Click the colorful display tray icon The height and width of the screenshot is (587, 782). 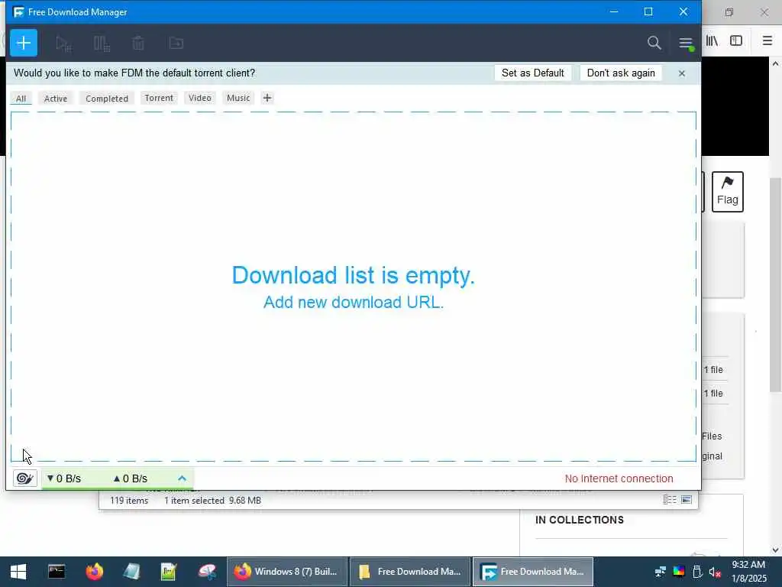click(679, 572)
